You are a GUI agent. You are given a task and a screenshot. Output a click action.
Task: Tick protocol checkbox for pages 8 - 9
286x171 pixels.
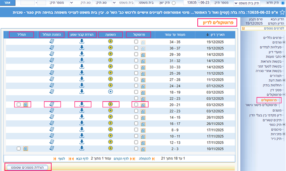pos(136,130)
